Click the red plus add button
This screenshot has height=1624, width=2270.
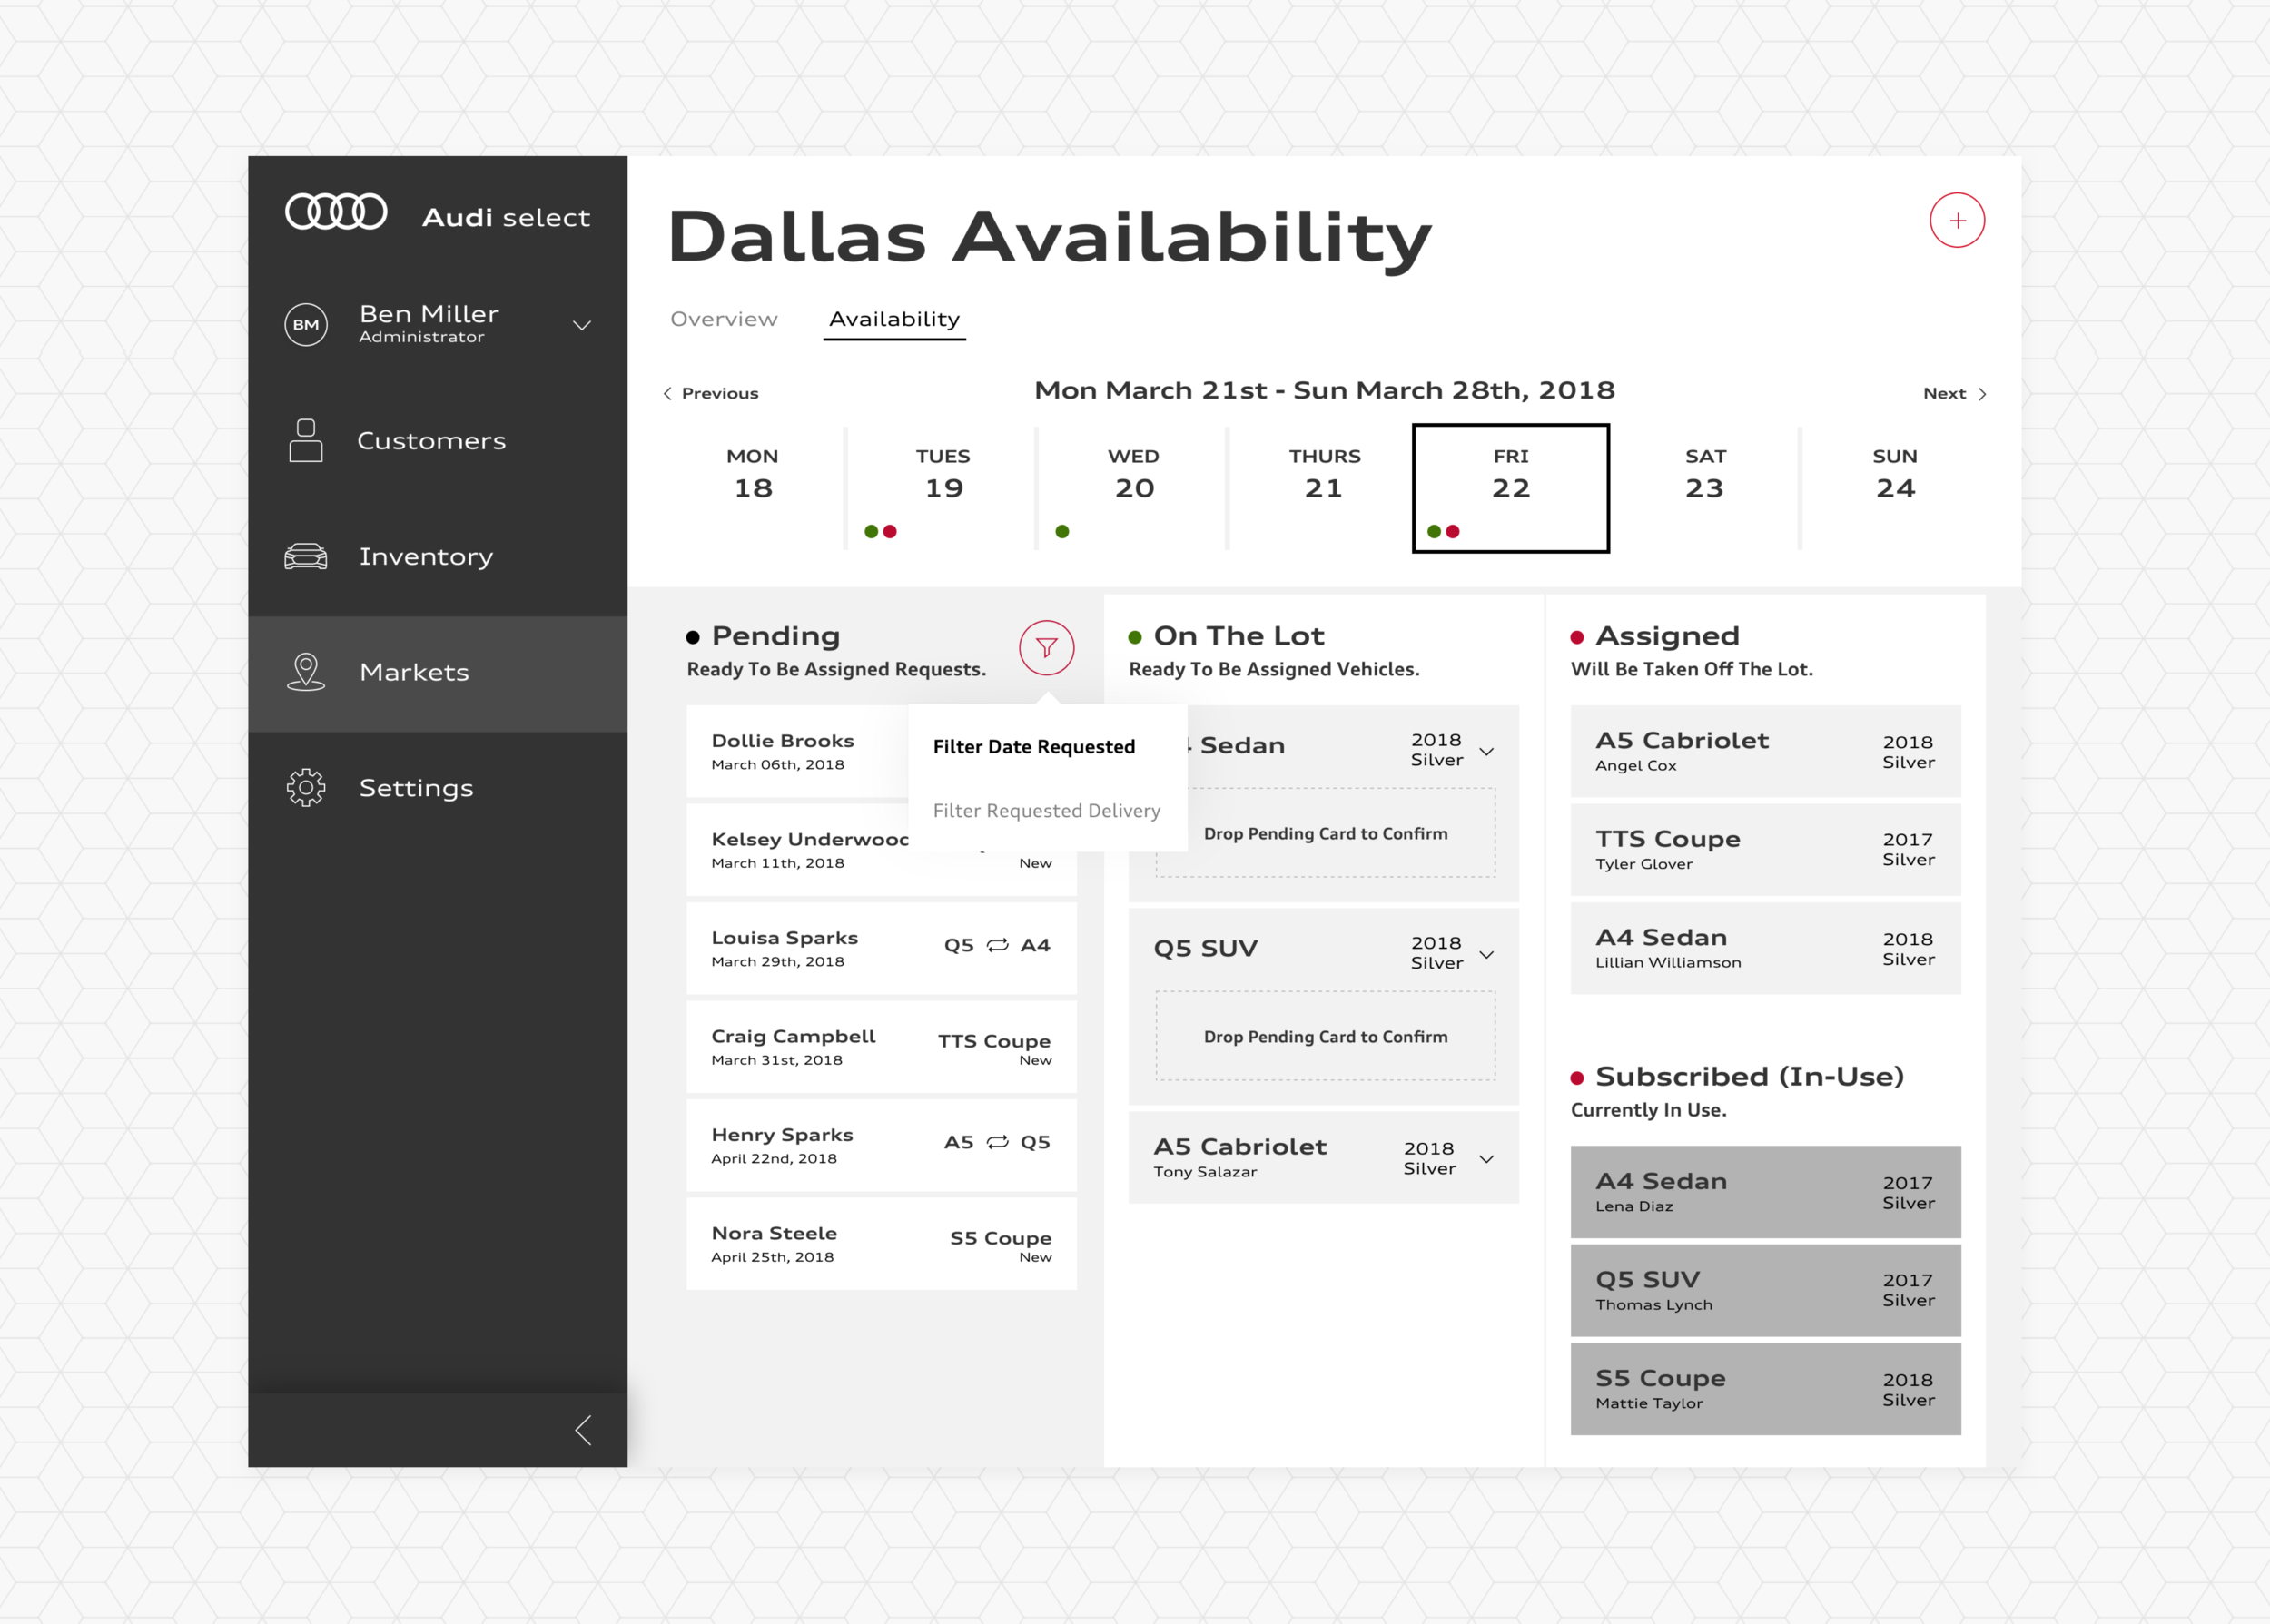(x=1957, y=221)
